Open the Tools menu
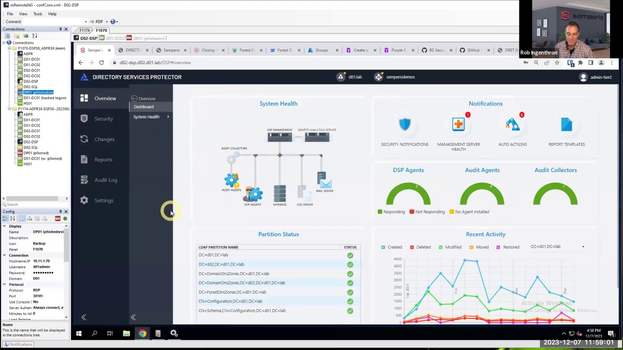Screen dimensions: 623x350 [37, 14]
